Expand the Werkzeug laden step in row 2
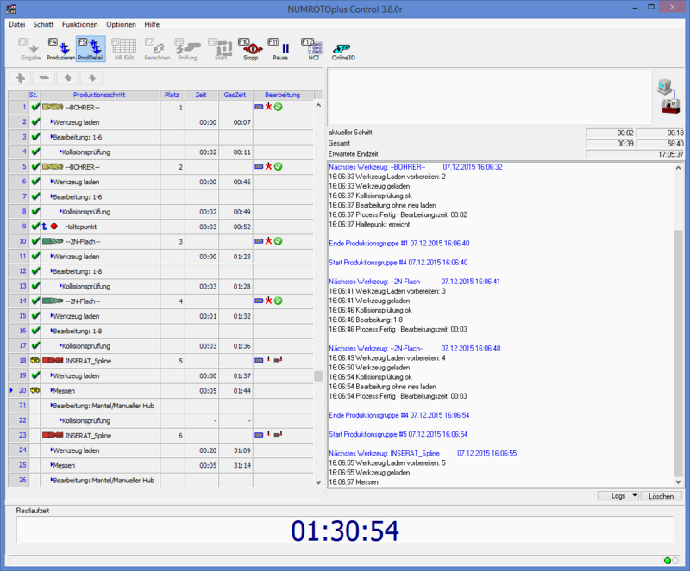Screen dimensions: 690x571 pos(52,122)
